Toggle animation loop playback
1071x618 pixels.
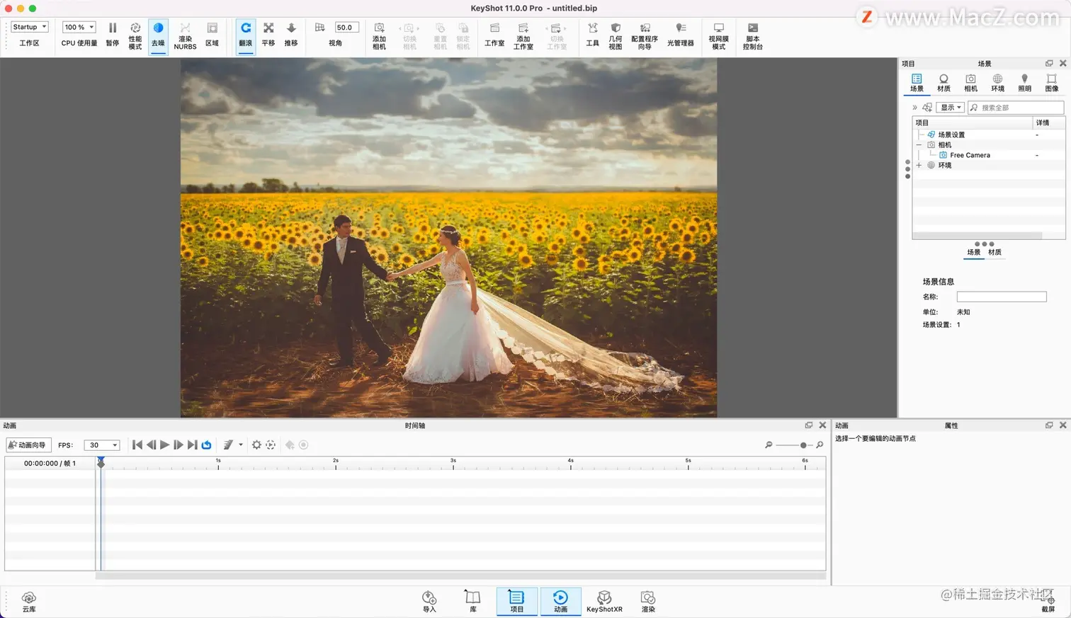click(x=207, y=445)
